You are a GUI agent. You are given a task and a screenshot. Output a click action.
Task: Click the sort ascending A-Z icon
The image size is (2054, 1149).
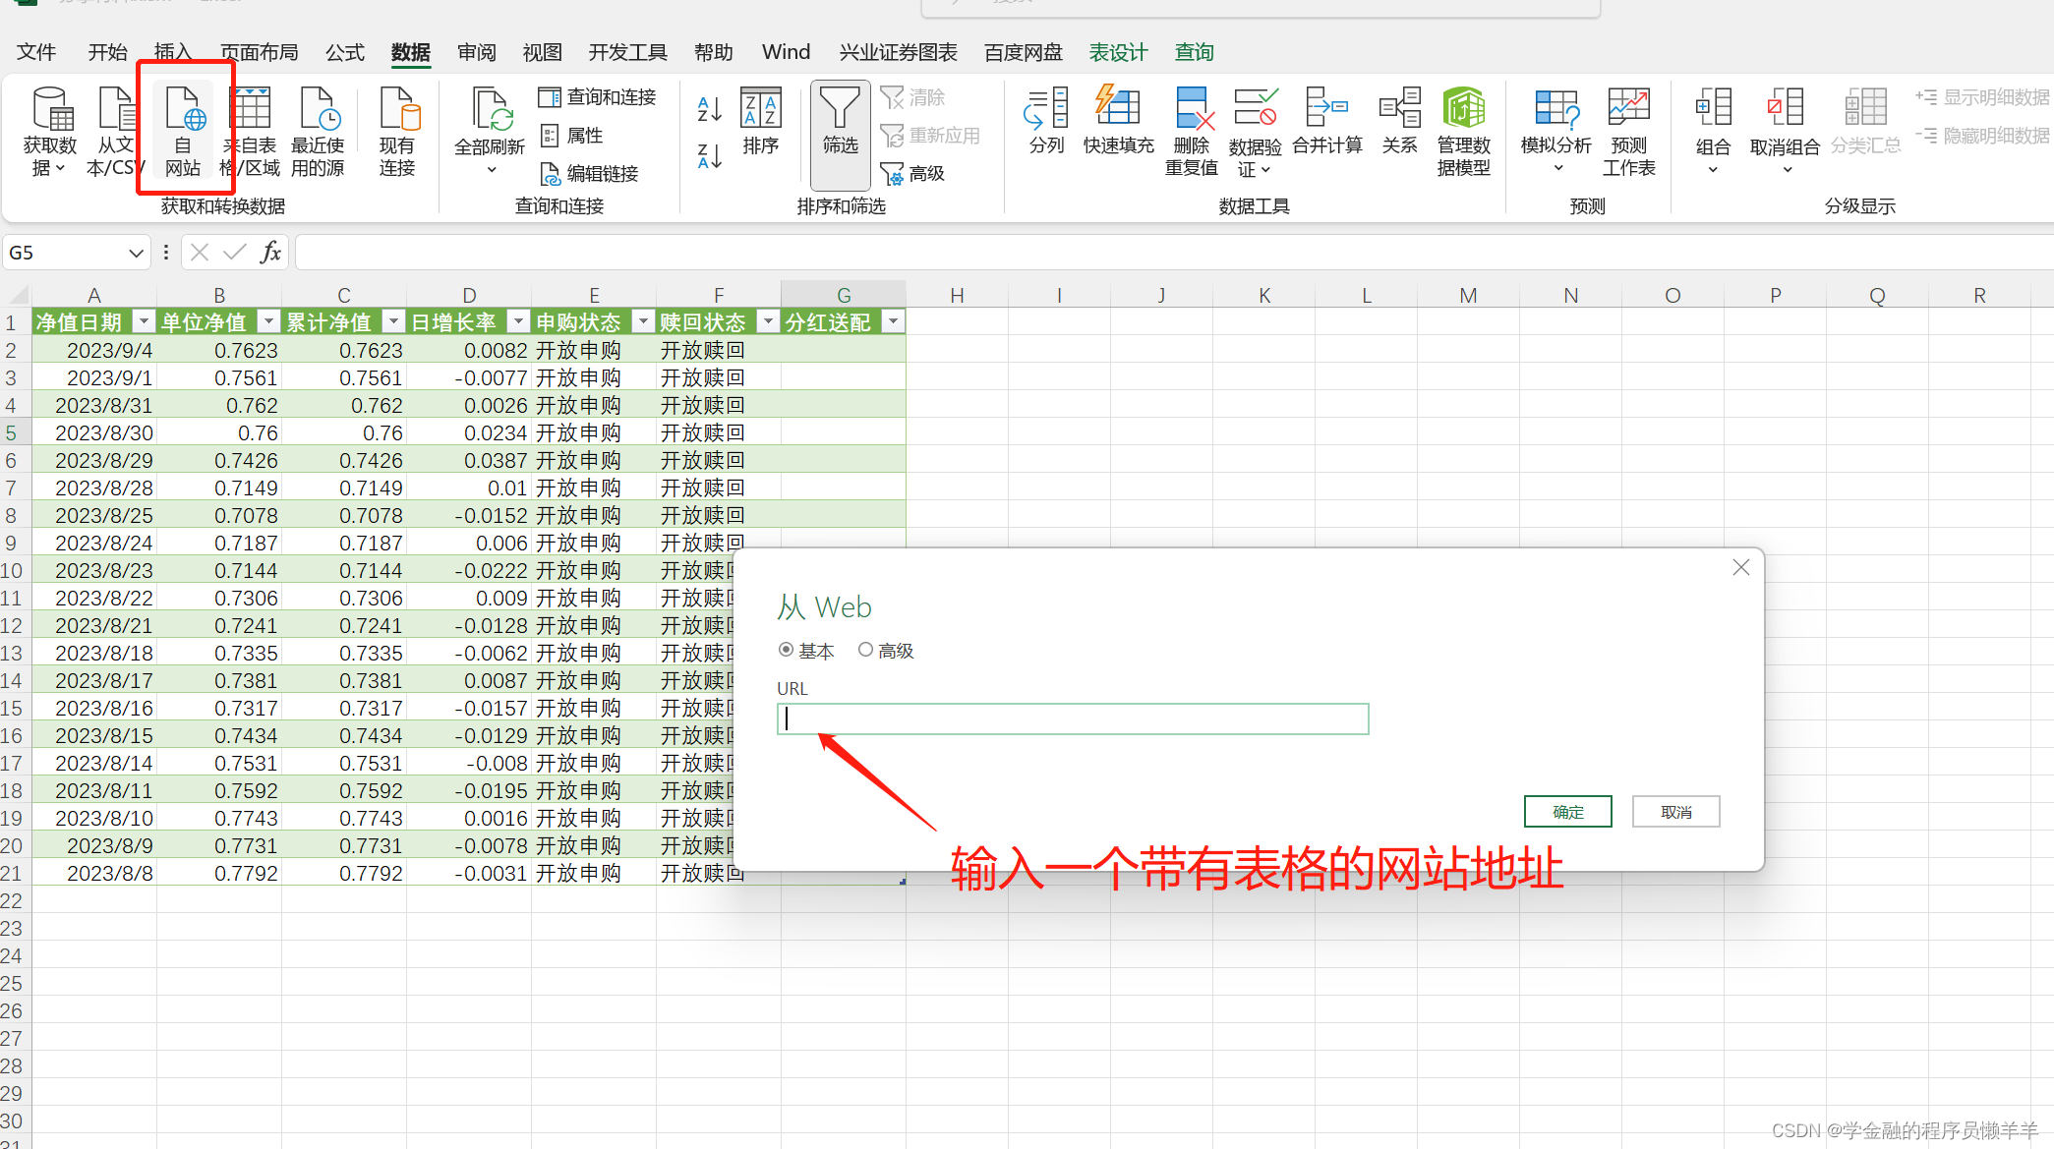point(709,109)
